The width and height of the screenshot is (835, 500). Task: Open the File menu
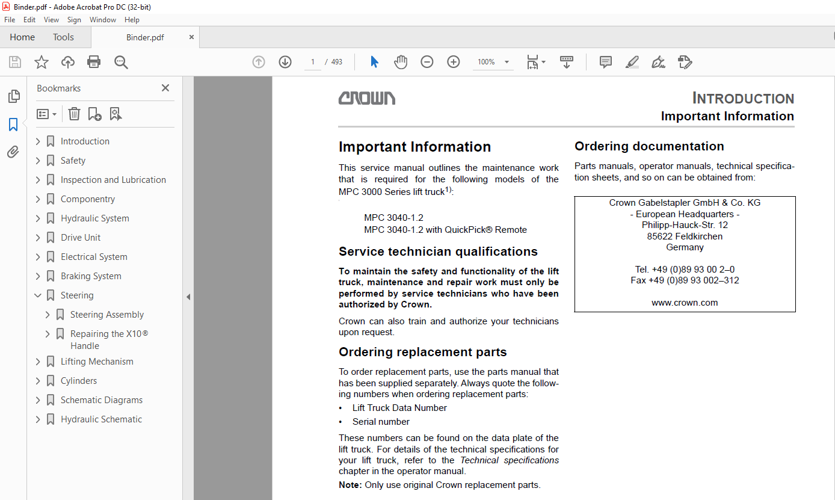coord(10,20)
